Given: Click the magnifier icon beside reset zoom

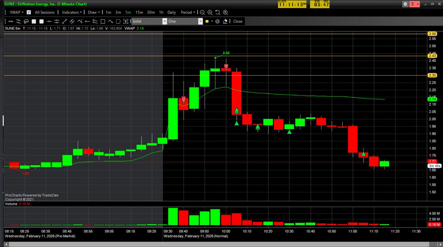Looking at the screenshot, I should point(225,12).
